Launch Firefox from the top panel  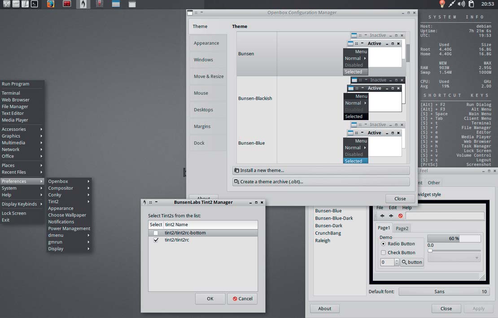tap(51, 4)
